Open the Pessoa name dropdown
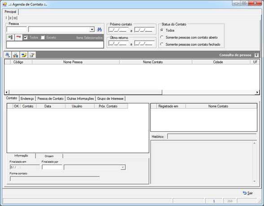 point(92,30)
